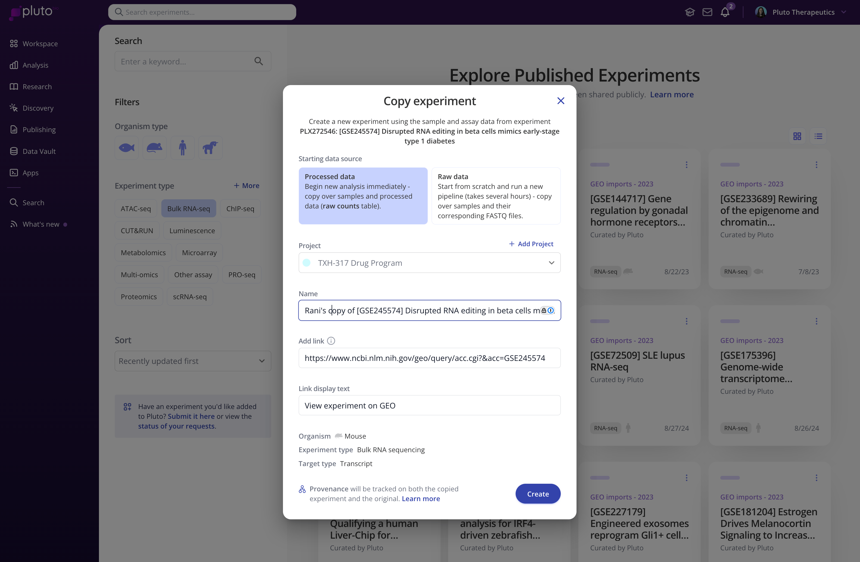The width and height of the screenshot is (860, 562).
Task: Click the notifications bell icon
Action: [x=725, y=12]
